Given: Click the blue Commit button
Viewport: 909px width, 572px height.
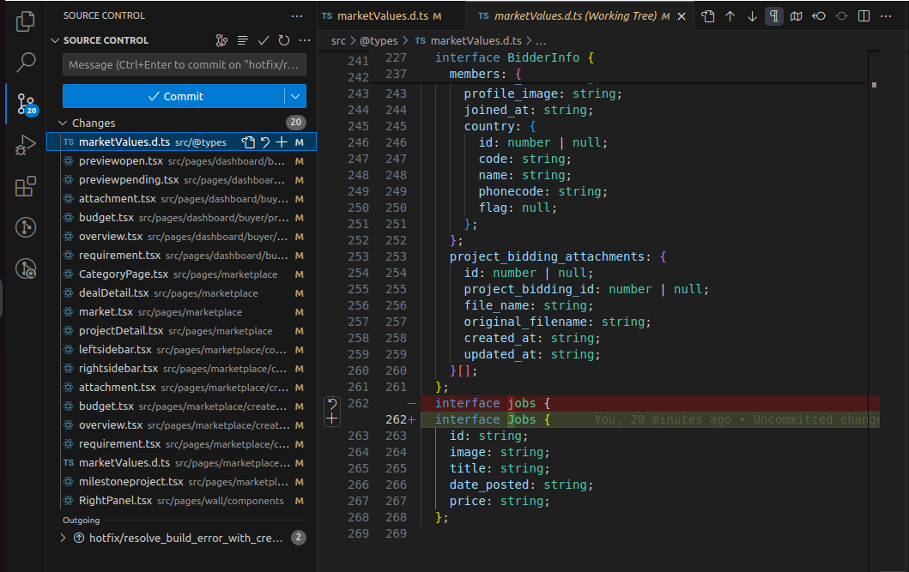Looking at the screenshot, I should click(175, 96).
